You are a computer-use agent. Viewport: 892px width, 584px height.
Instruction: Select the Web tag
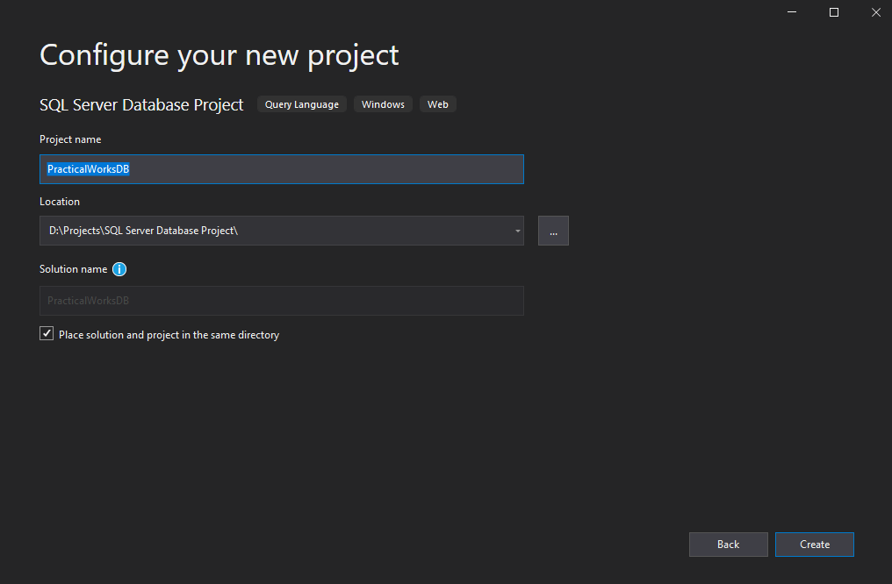(x=438, y=104)
